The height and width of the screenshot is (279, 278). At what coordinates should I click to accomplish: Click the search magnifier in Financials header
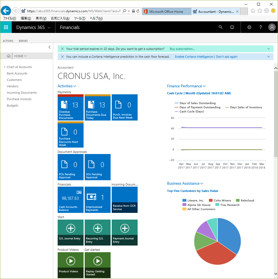pos(221,27)
